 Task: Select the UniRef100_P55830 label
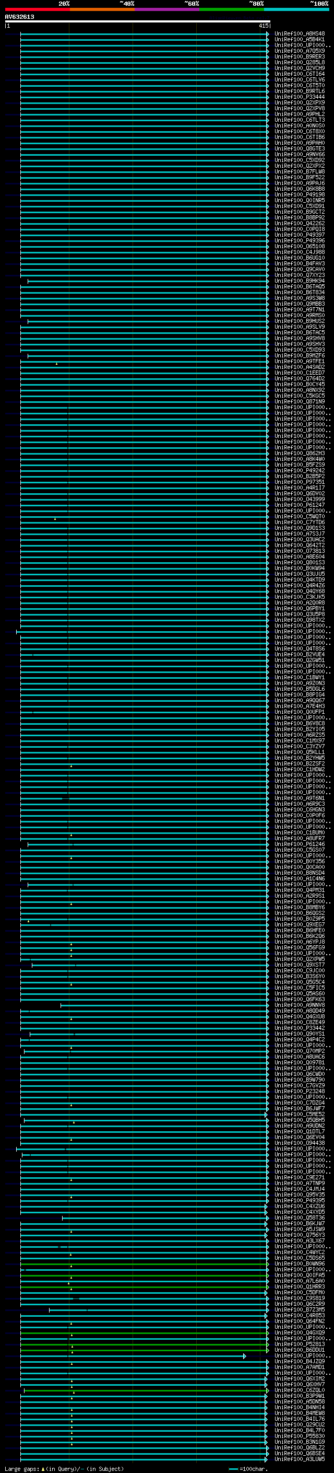300,1436
